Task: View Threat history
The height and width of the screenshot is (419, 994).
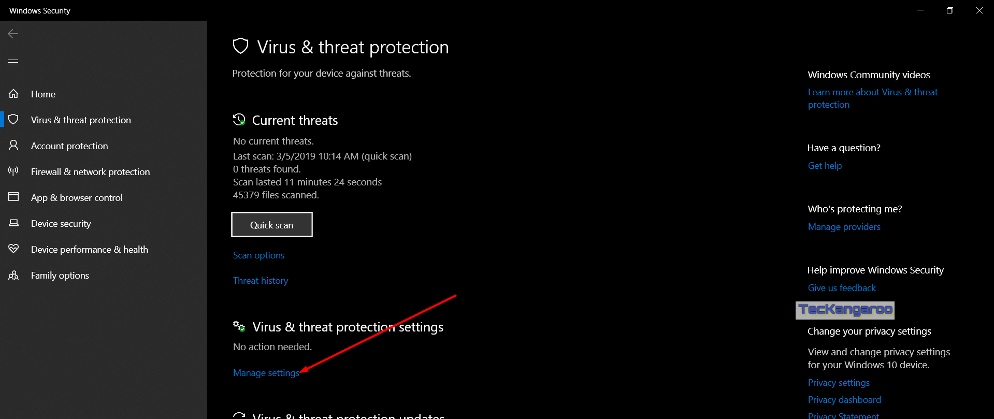Action: 261,281
